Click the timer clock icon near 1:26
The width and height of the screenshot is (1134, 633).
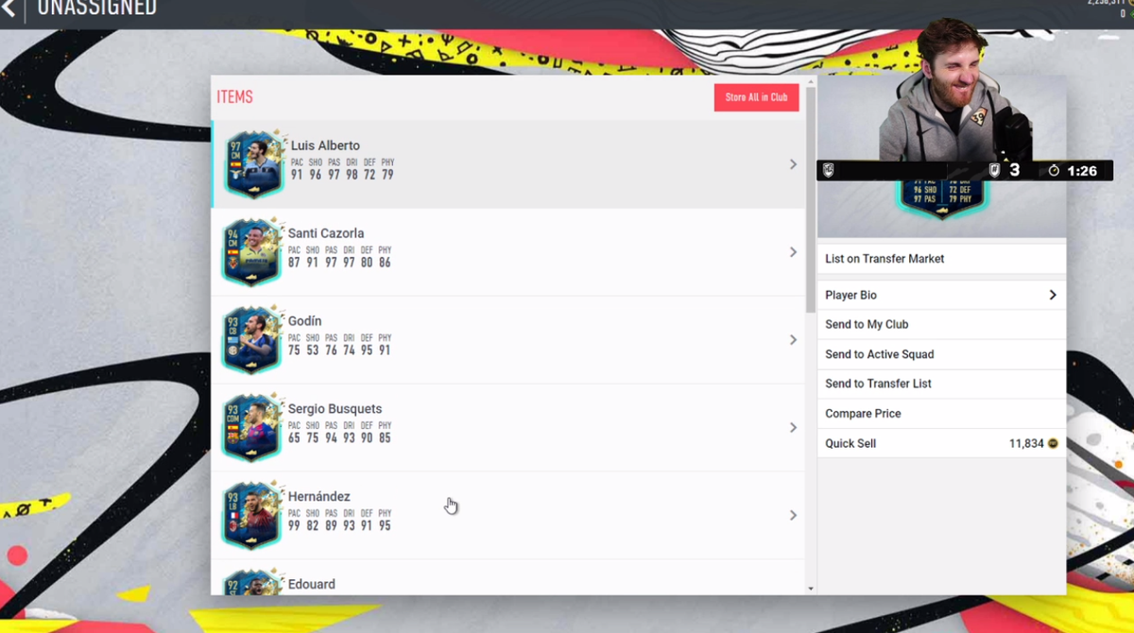[x=1055, y=171]
